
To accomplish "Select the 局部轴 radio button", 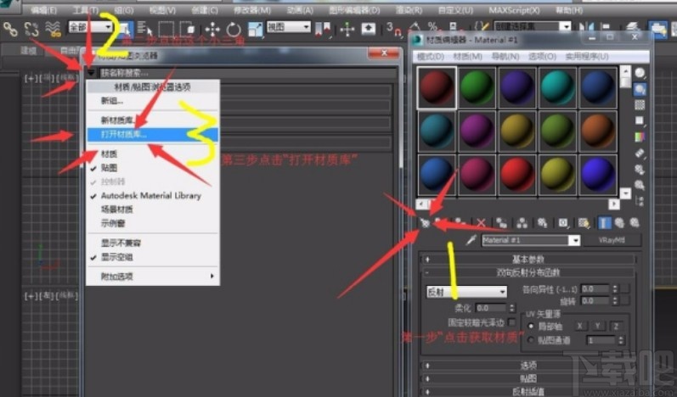I will point(531,327).
